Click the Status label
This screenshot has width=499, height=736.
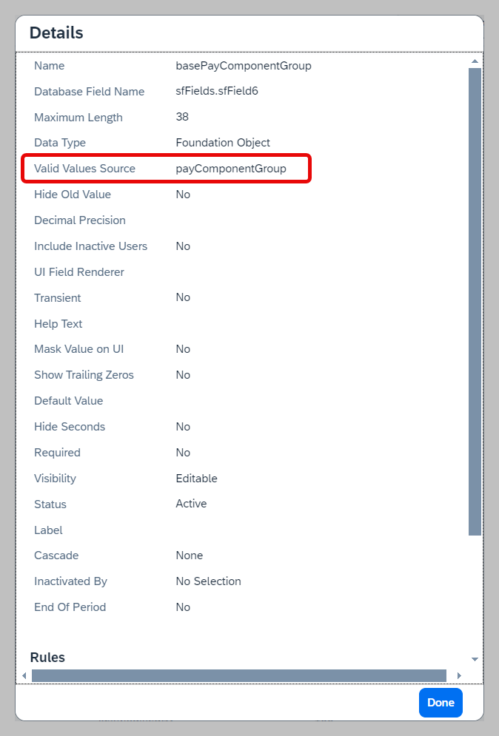(x=50, y=504)
